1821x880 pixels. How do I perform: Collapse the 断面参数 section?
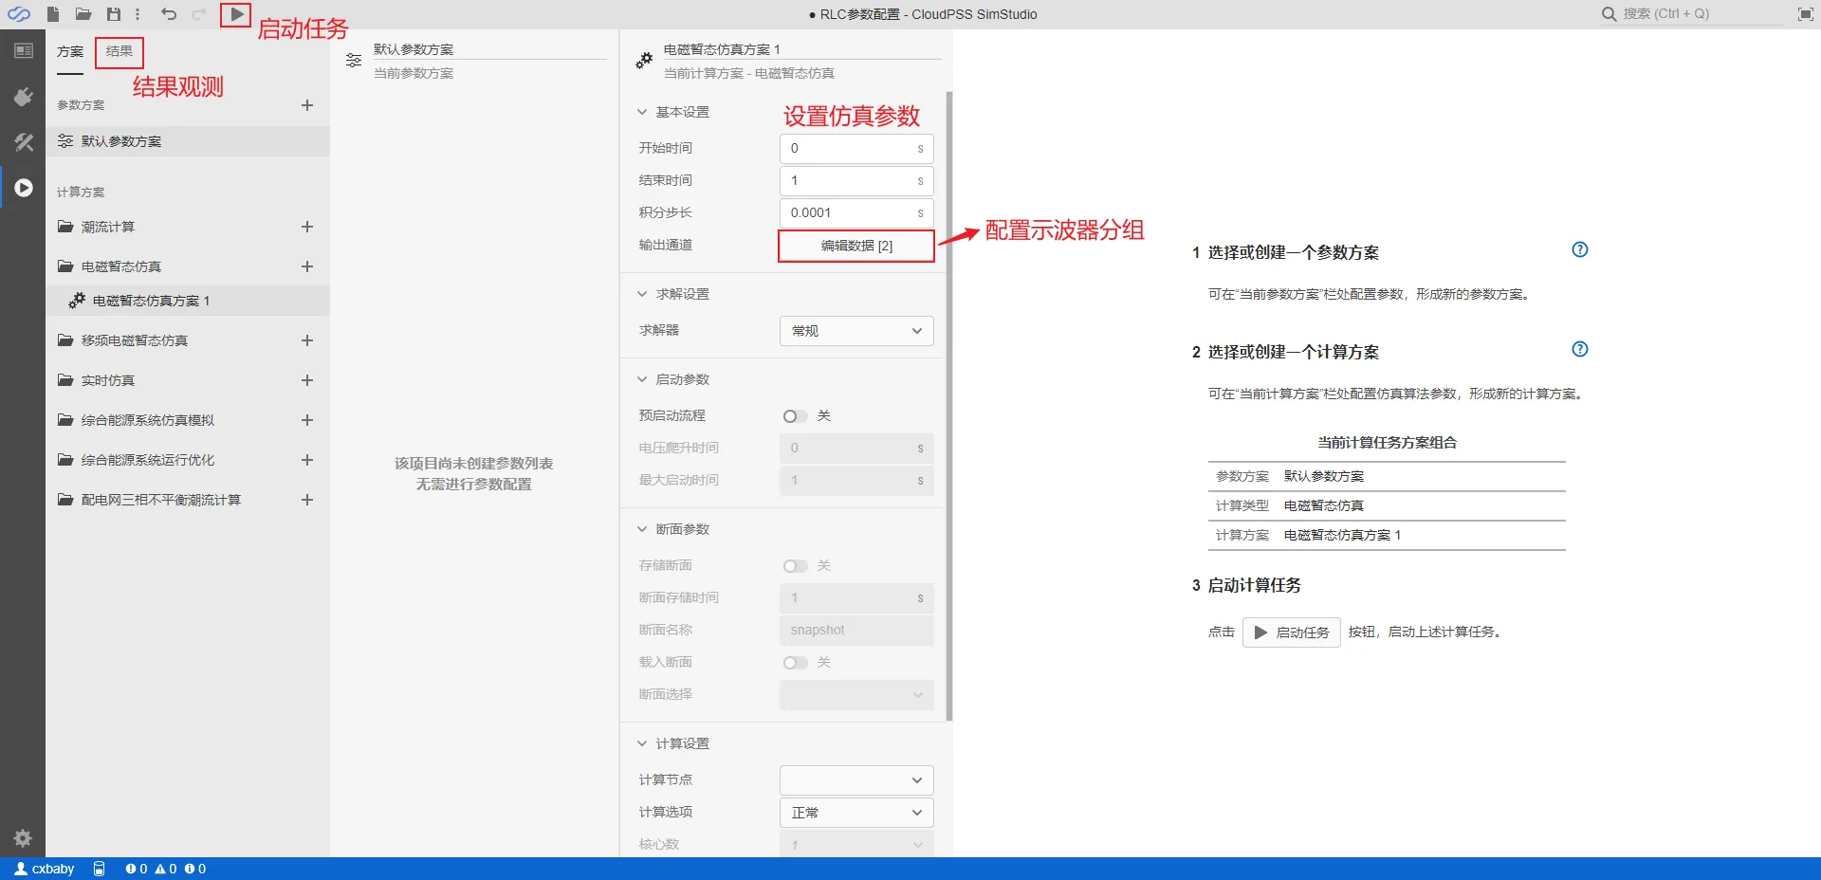(x=642, y=529)
